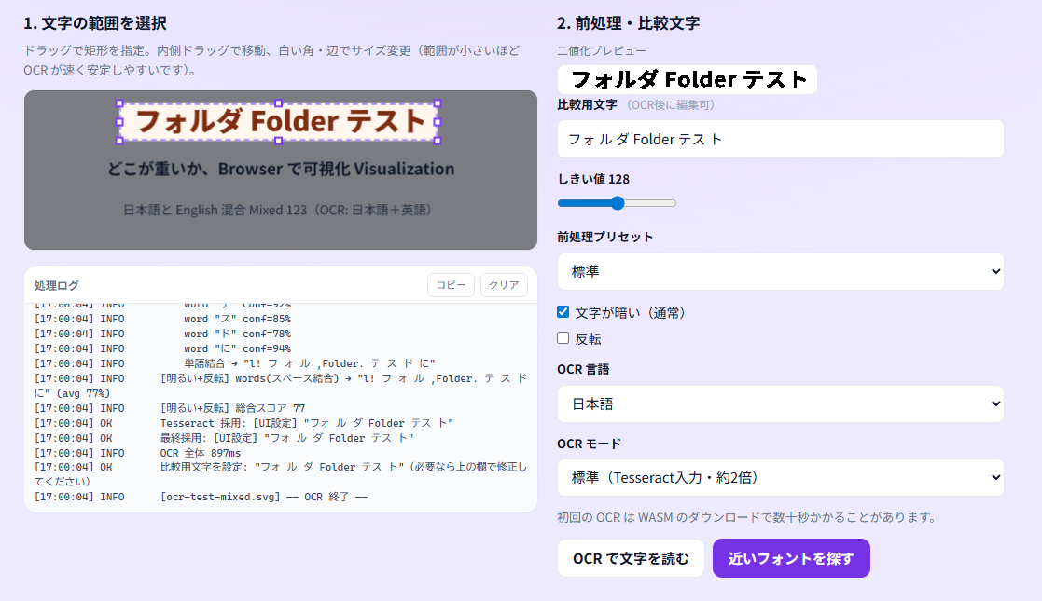Screen dimensions: 1042x601
Task: Click the 処理ログ panel title
Action: pos(57,285)
